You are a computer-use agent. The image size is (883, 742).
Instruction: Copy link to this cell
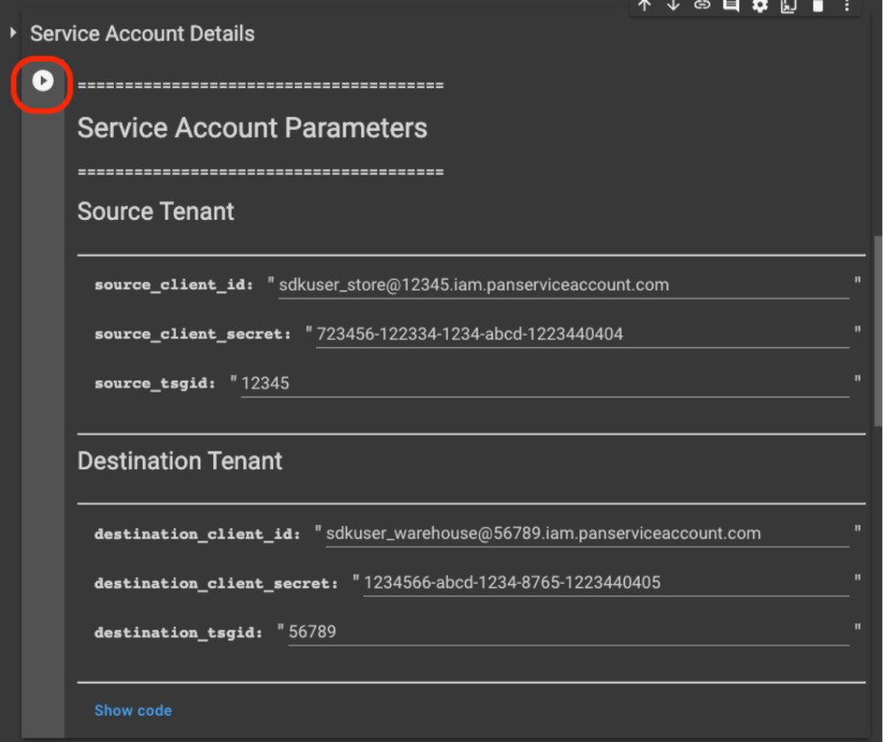(x=702, y=5)
